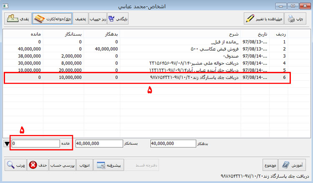This screenshot has width=313, height=183.
Task: Click the Debtor (بدهکار) total field
Action: 171,143
